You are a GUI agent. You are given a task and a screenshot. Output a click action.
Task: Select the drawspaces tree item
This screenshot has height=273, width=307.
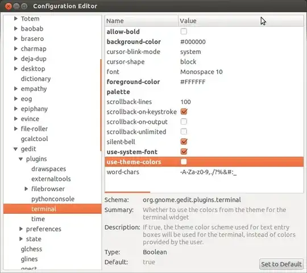[48, 169]
